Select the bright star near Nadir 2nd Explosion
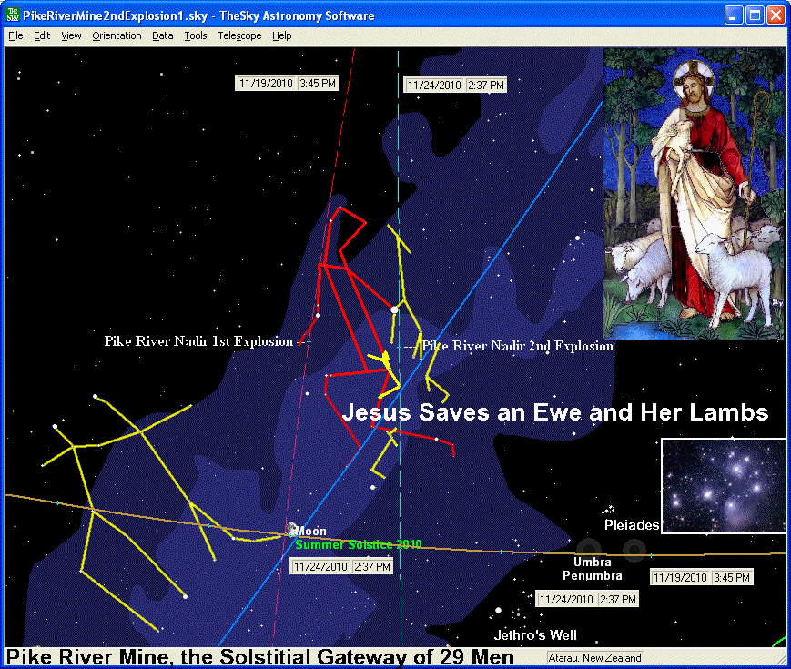The width and height of the screenshot is (791, 669). click(x=394, y=310)
